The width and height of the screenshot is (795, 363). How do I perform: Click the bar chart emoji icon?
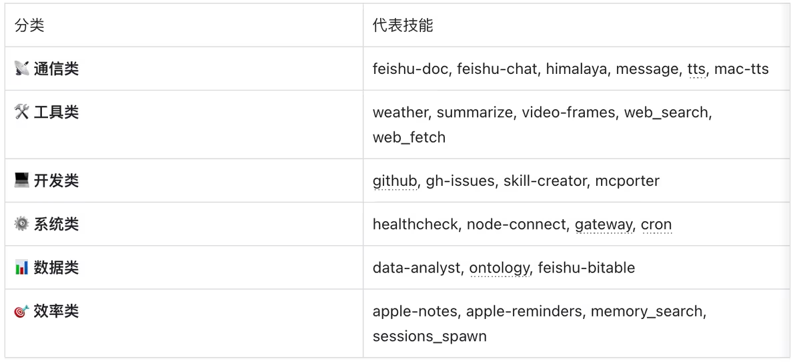(x=21, y=268)
